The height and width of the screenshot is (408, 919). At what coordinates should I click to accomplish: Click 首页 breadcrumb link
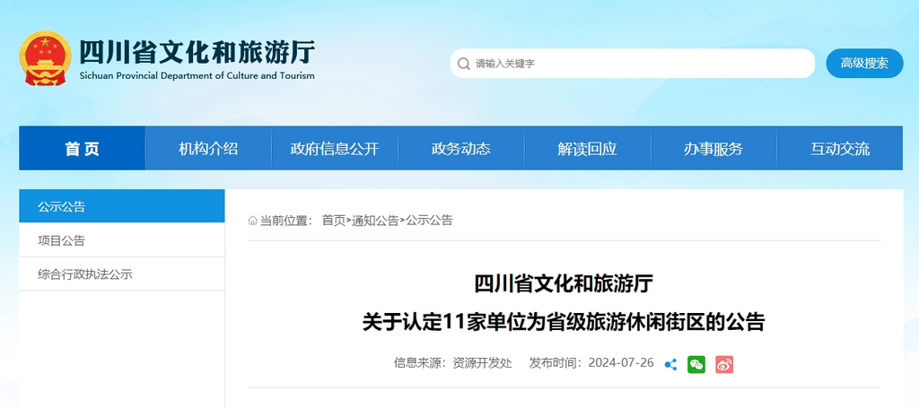(x=333, y=221)
